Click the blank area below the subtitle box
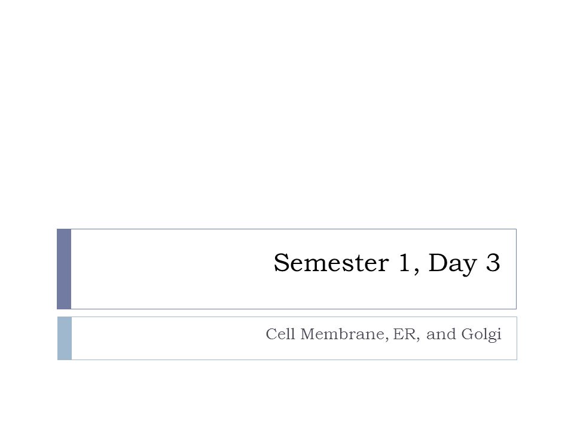This screenshot has width=574, height=430. tap(287, 395)
